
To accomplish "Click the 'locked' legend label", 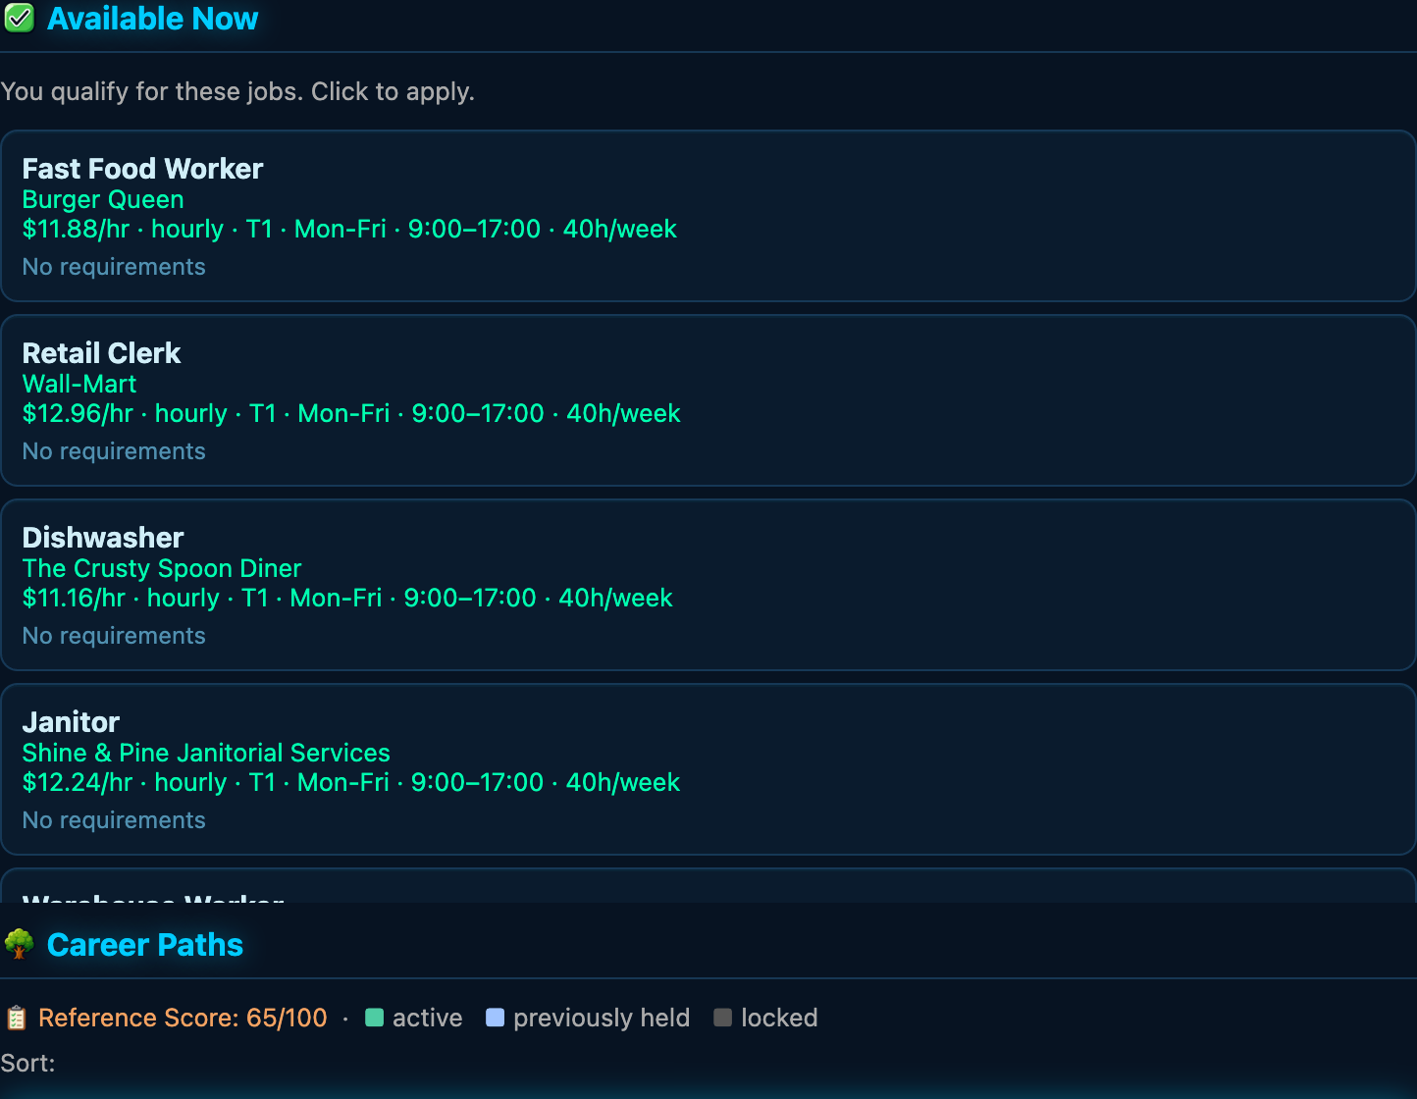I will point(779,1018).
